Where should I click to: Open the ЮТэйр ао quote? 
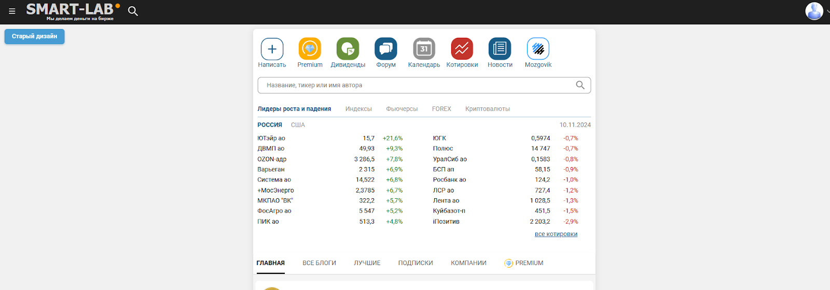[x=271, y=139]
